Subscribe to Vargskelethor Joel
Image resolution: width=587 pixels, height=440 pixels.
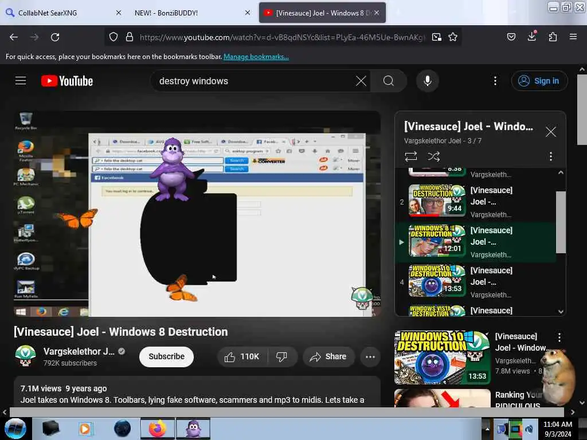tap(167, 356)
